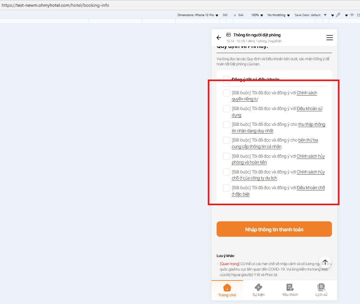Screen dimensions: 360x304
Task: Tick the hủy phòng và hoàn tiền checkbox
Action: click(x=226, y=156)
